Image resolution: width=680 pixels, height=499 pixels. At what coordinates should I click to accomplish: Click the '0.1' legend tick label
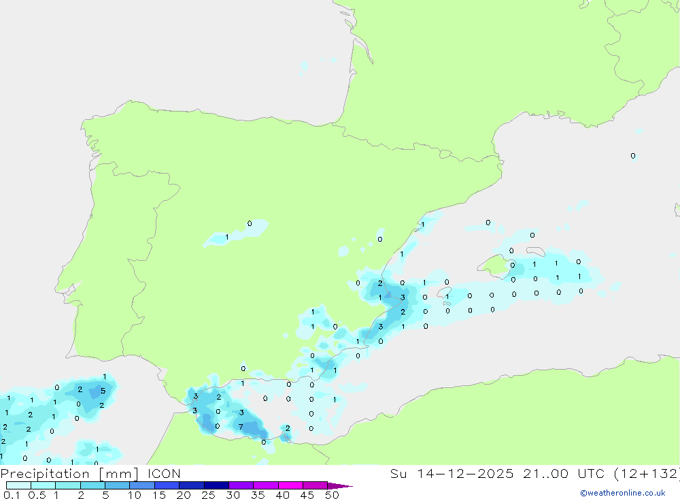[12, 495]
